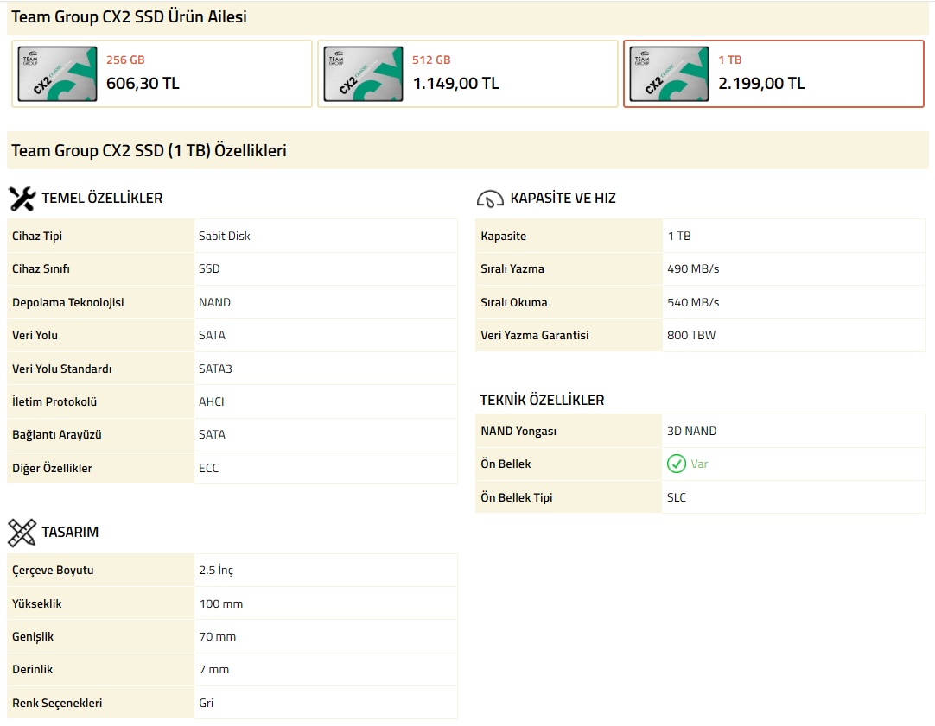This screenshot has width=935, height=726.
Task: Click the Cihaz Tipi label
Action: [37, 236]
